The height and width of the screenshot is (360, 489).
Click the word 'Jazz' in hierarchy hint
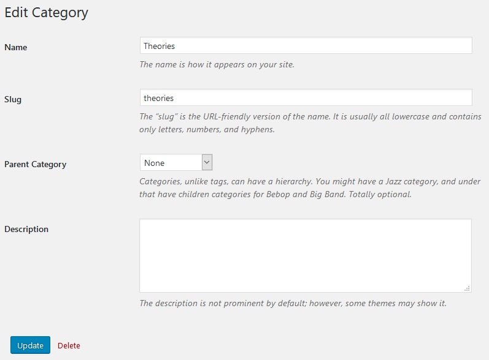point(393,181)
